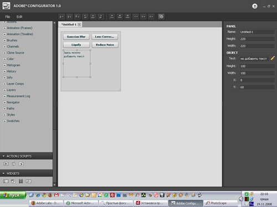This screenshot has width=277, height=207.
Task: Expand the Brushes category
Action: pyautogui.click(x=5, y=40)
